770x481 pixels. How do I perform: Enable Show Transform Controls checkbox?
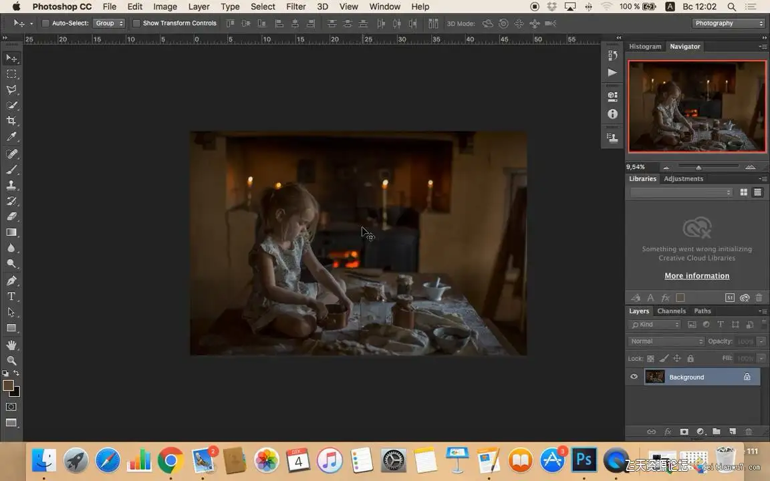click(136, 23)
